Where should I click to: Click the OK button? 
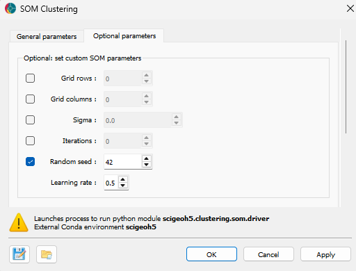click(x=211, y=254)
